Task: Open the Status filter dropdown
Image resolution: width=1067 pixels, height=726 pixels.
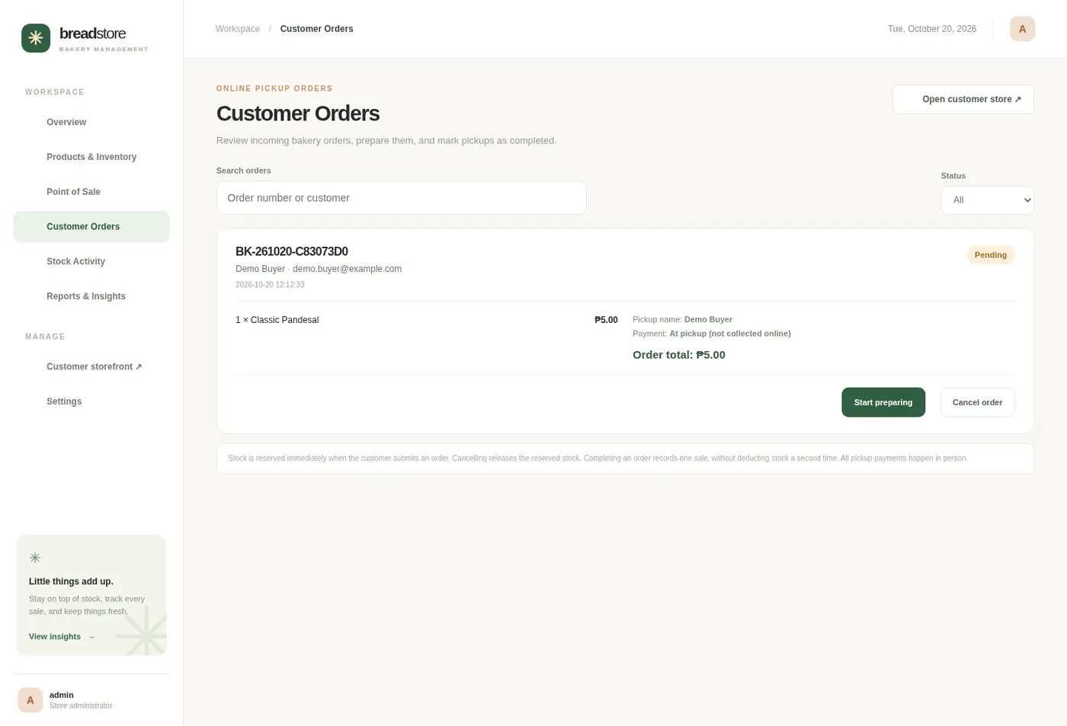Action: [x=987, y=200]
